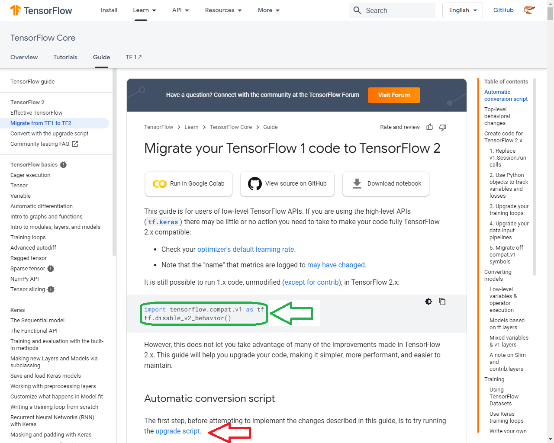
Task: Click the badge icon next to TensorFlow basics
Action: coord(64,165)
